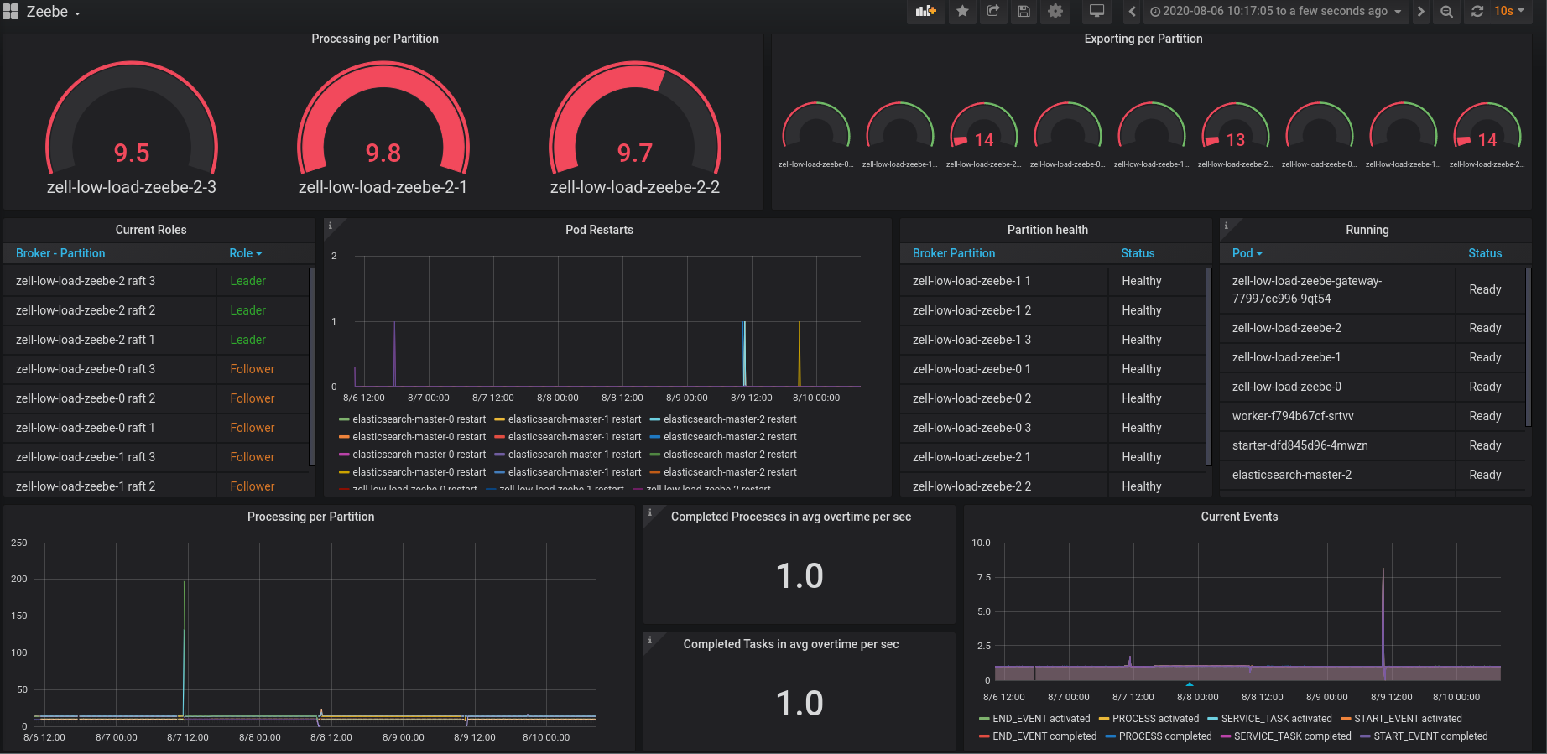This screenshot has height=754, width=1547.
Task: Switch to TV view mode monitor icon
Action: [1096, 12]
